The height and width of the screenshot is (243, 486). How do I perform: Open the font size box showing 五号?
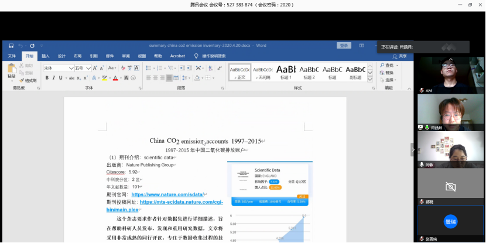[83, 68]
